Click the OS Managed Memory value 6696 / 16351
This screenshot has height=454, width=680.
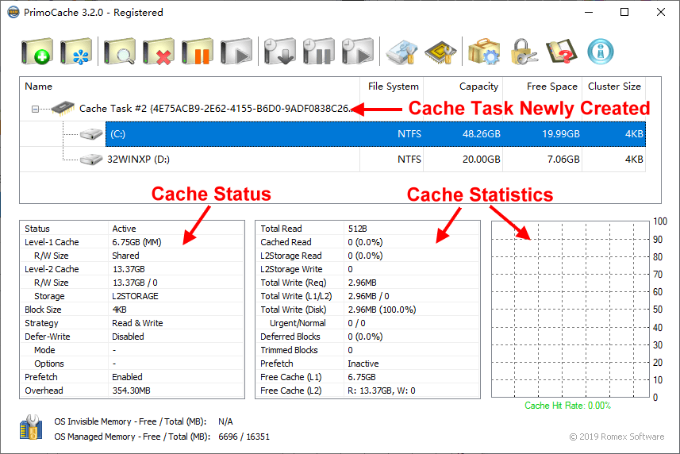click(x=244, y=437)
